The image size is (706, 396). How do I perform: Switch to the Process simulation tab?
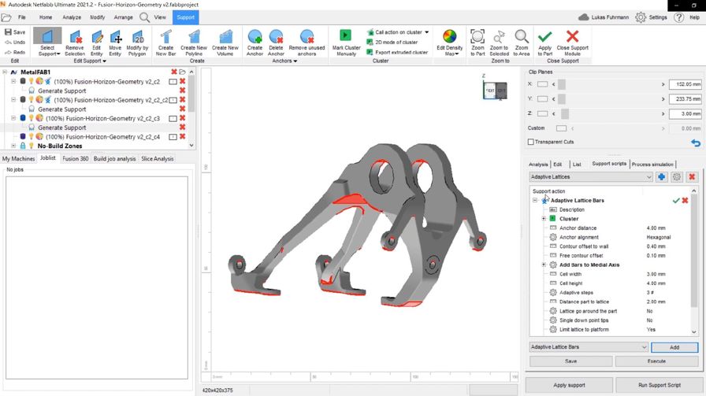pos(652,164)
